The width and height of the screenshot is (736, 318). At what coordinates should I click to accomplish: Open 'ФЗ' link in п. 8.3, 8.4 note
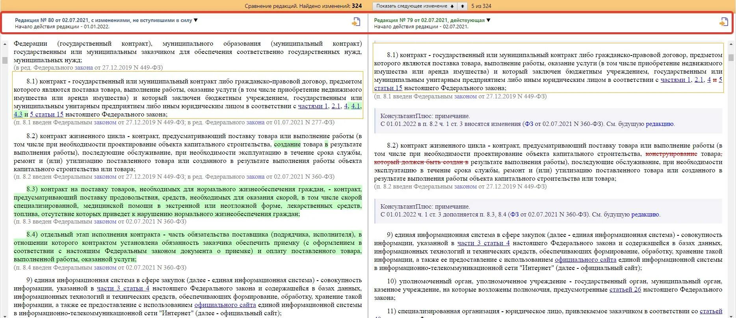tap(515, 214)
